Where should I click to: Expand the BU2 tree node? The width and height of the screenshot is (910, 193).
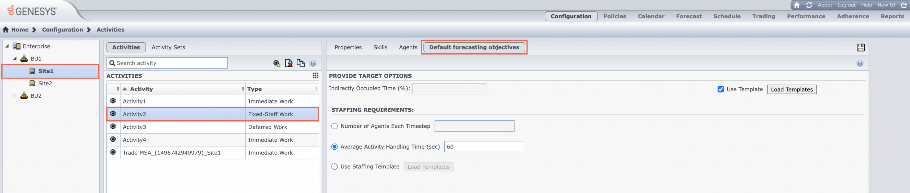(15, 96)
